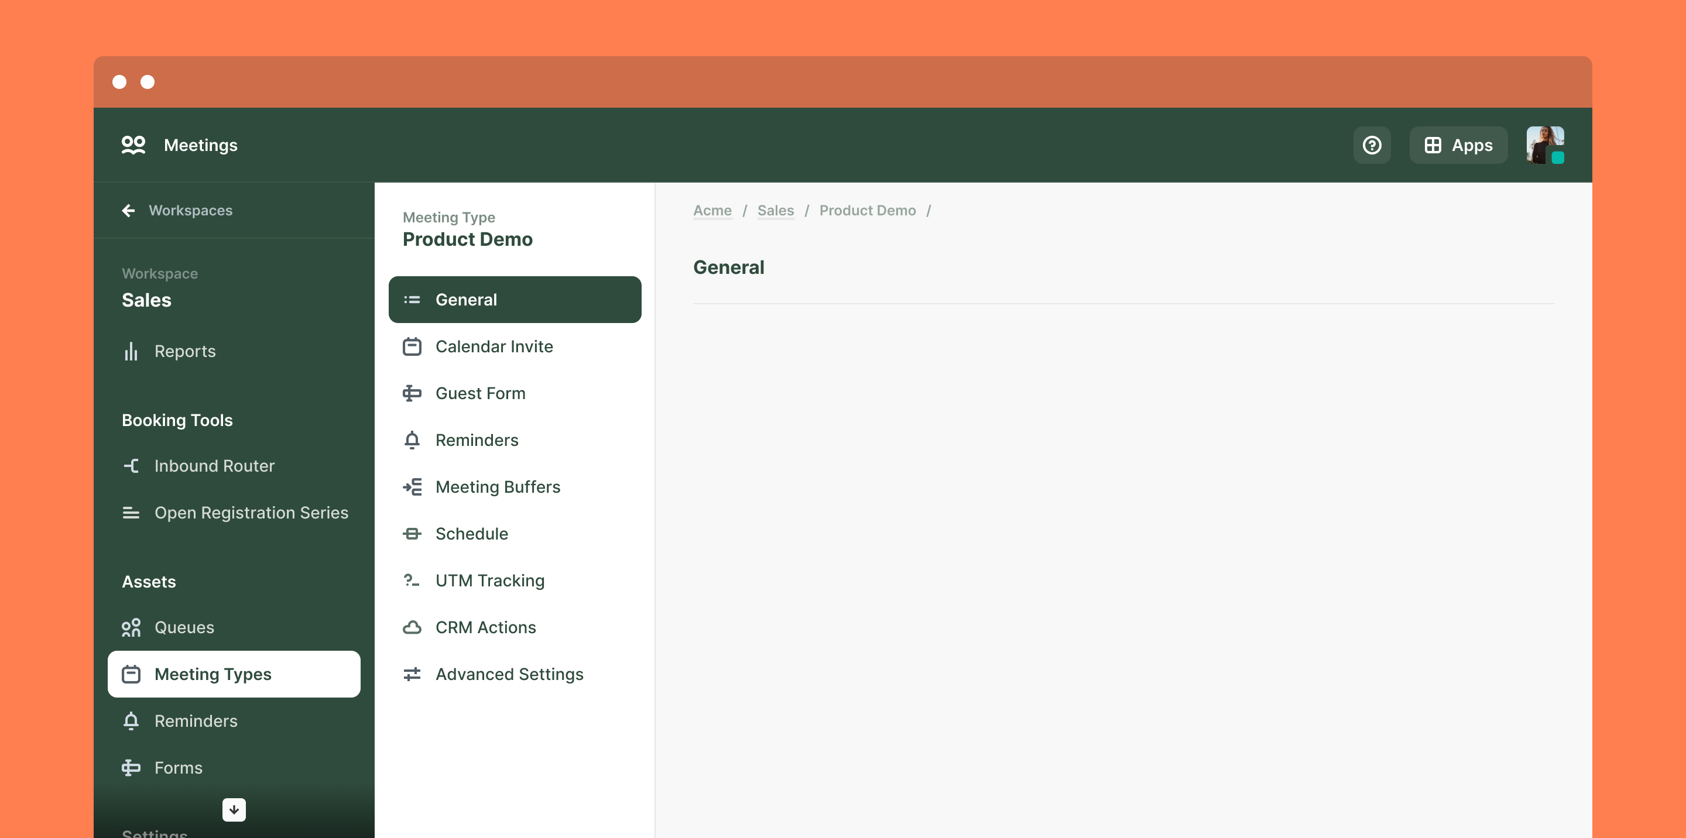Viewport: 1686px width, 838px height.
Task: Click the Inbound Router icon
Action: click(131, 466)
